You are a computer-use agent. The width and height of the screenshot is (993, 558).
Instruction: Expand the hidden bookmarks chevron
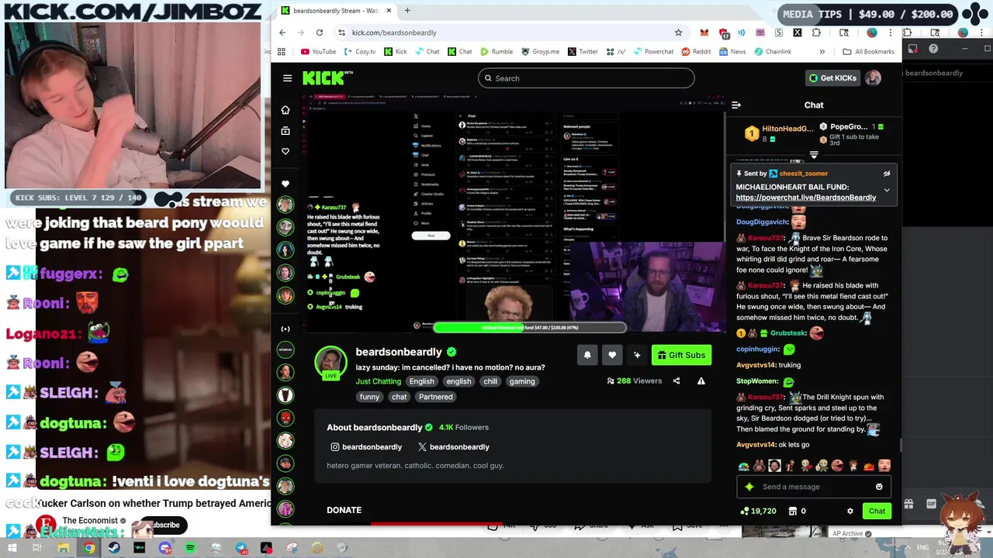tap(822, 52)
